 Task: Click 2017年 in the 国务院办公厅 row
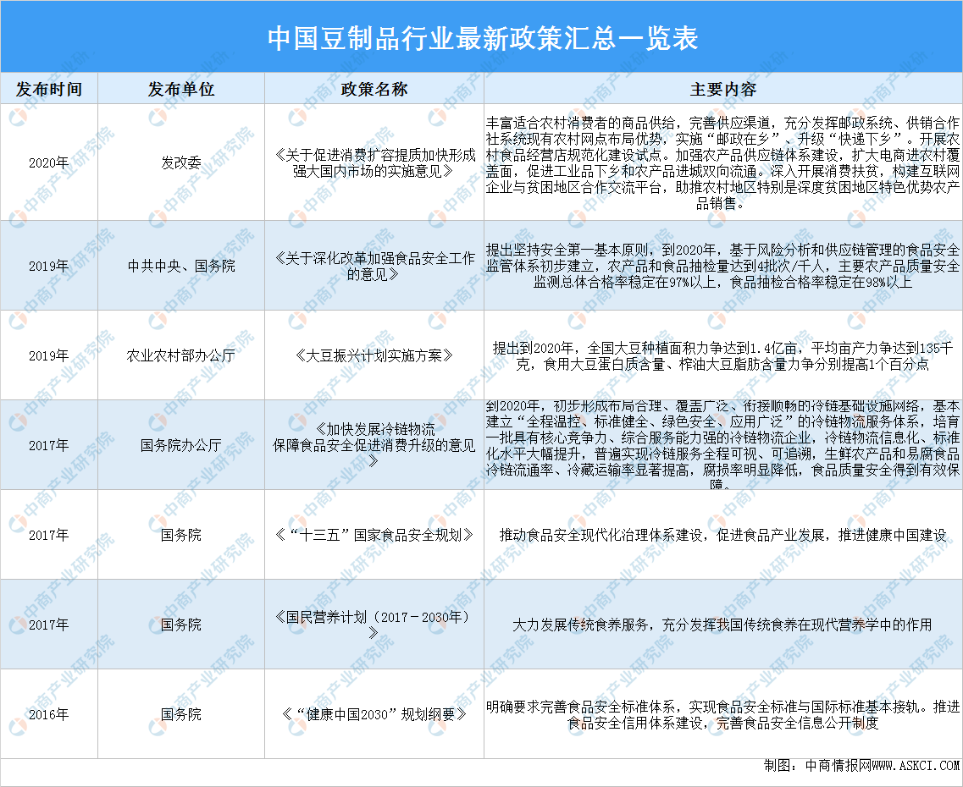pyautogui.click(x=49, y=445)
